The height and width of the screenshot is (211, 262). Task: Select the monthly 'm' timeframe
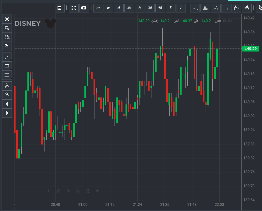coord(98,8)
